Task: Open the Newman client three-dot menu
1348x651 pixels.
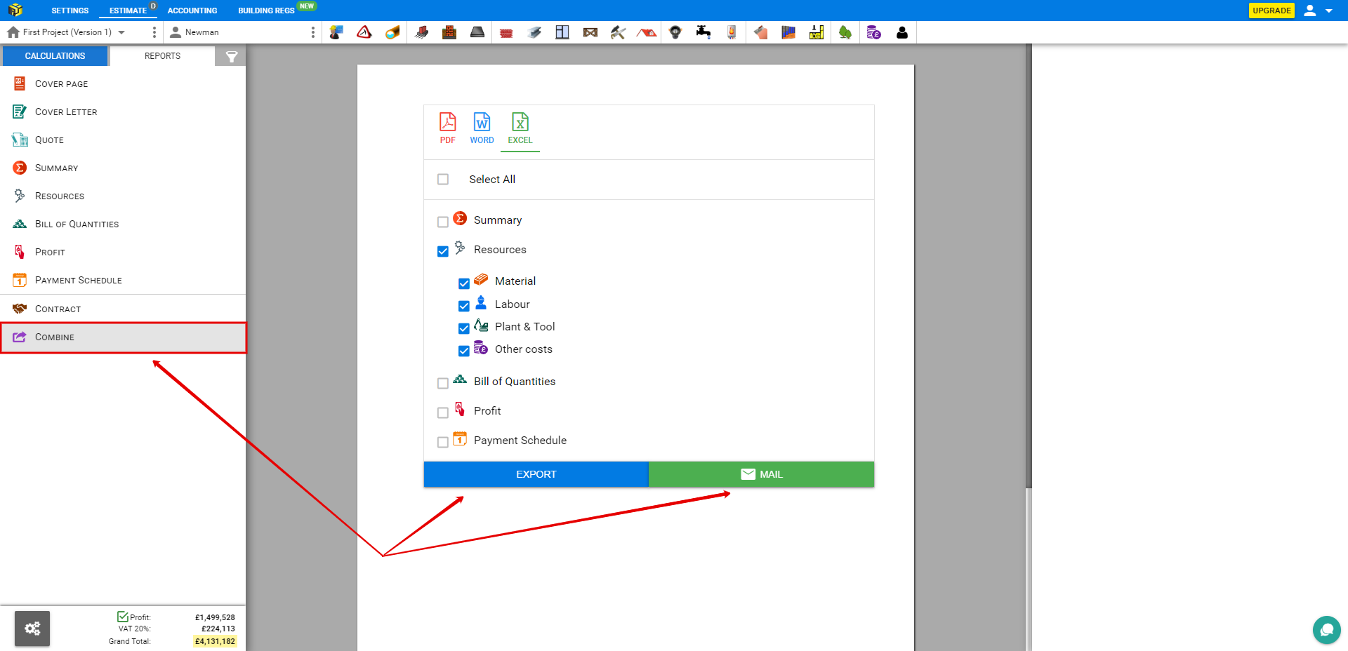Action: (x=313, y=32)
